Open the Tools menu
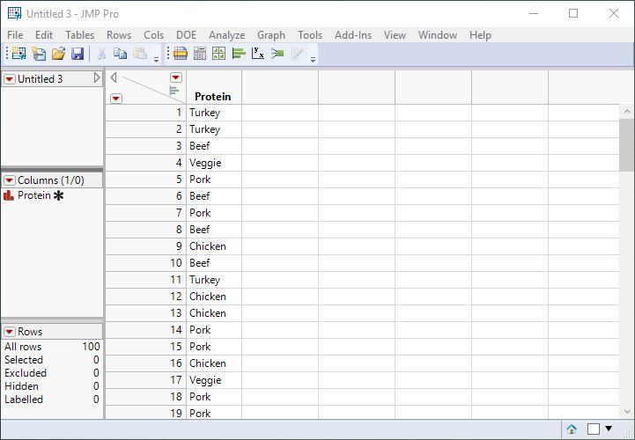The height and width of the screenshot is (440, 635). pyautogui.click(x=310, y=35)
